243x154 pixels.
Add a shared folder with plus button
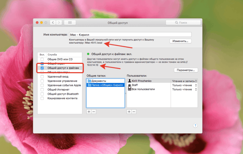click(x=89, y=112)
